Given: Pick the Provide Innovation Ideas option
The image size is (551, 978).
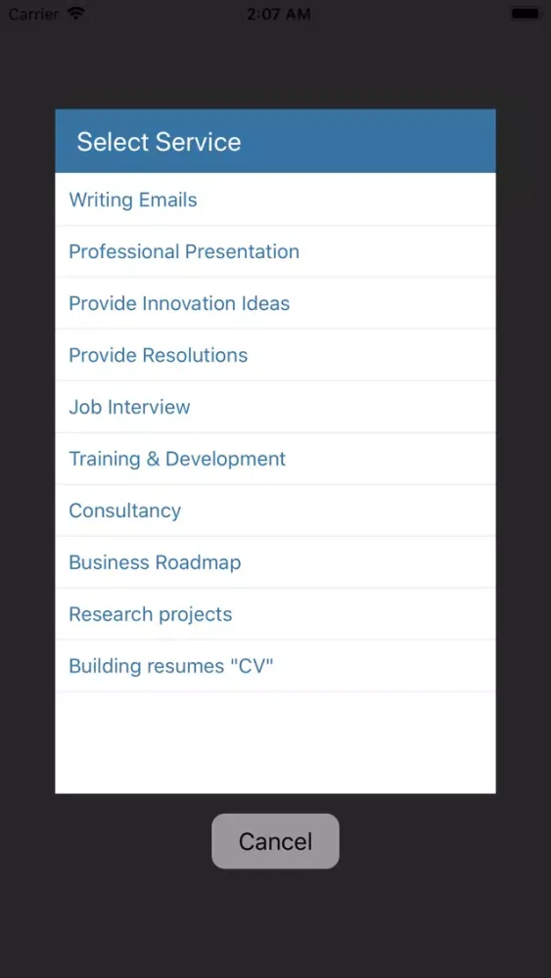Looking at the screenshot, I should [275, 303].
